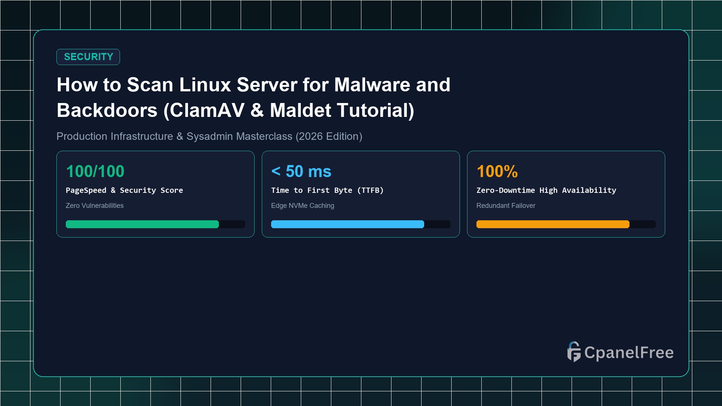The height and width of the screenshot is (406, 722).
Task: Click the orange availability progress bar
Action: coord(566,224)
